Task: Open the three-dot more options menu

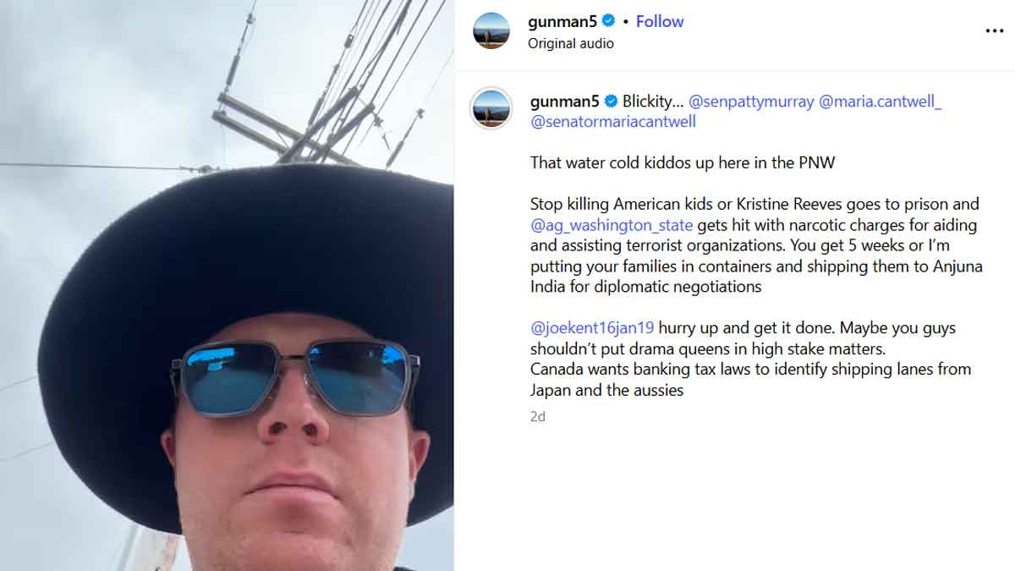Action: pyautogui.click(x=994, y=31)
